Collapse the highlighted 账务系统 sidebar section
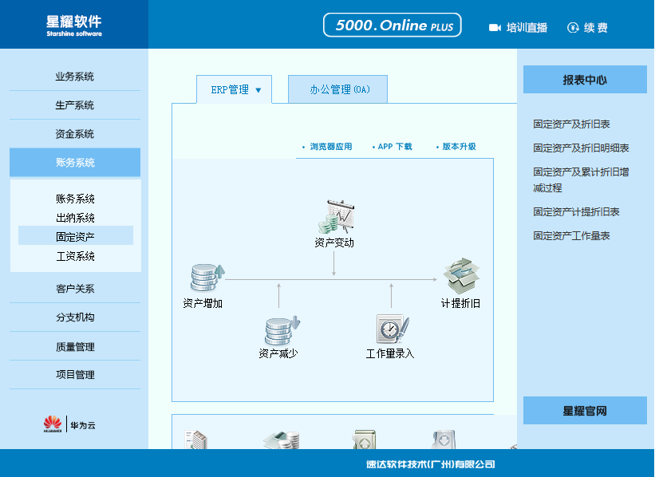 (x=75, y=163)
